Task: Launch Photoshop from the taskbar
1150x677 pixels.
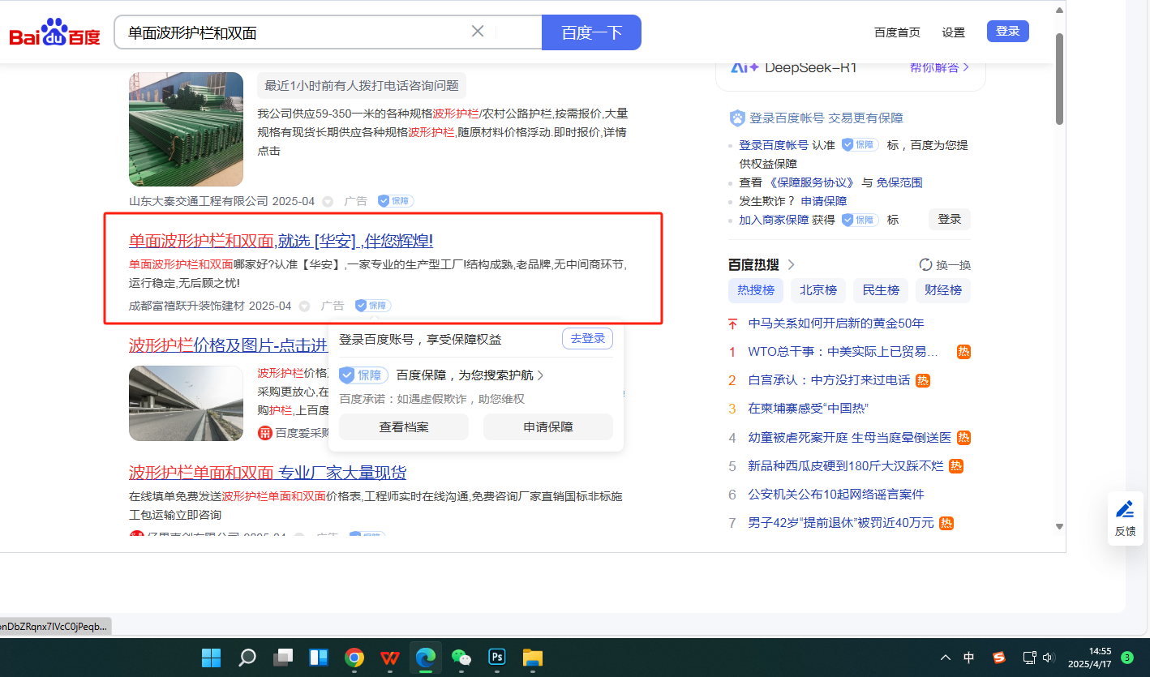Action: pyautogui.click(x=496, y=658)
